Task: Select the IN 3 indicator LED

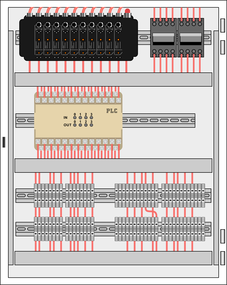Action: (x=91, y=117)
